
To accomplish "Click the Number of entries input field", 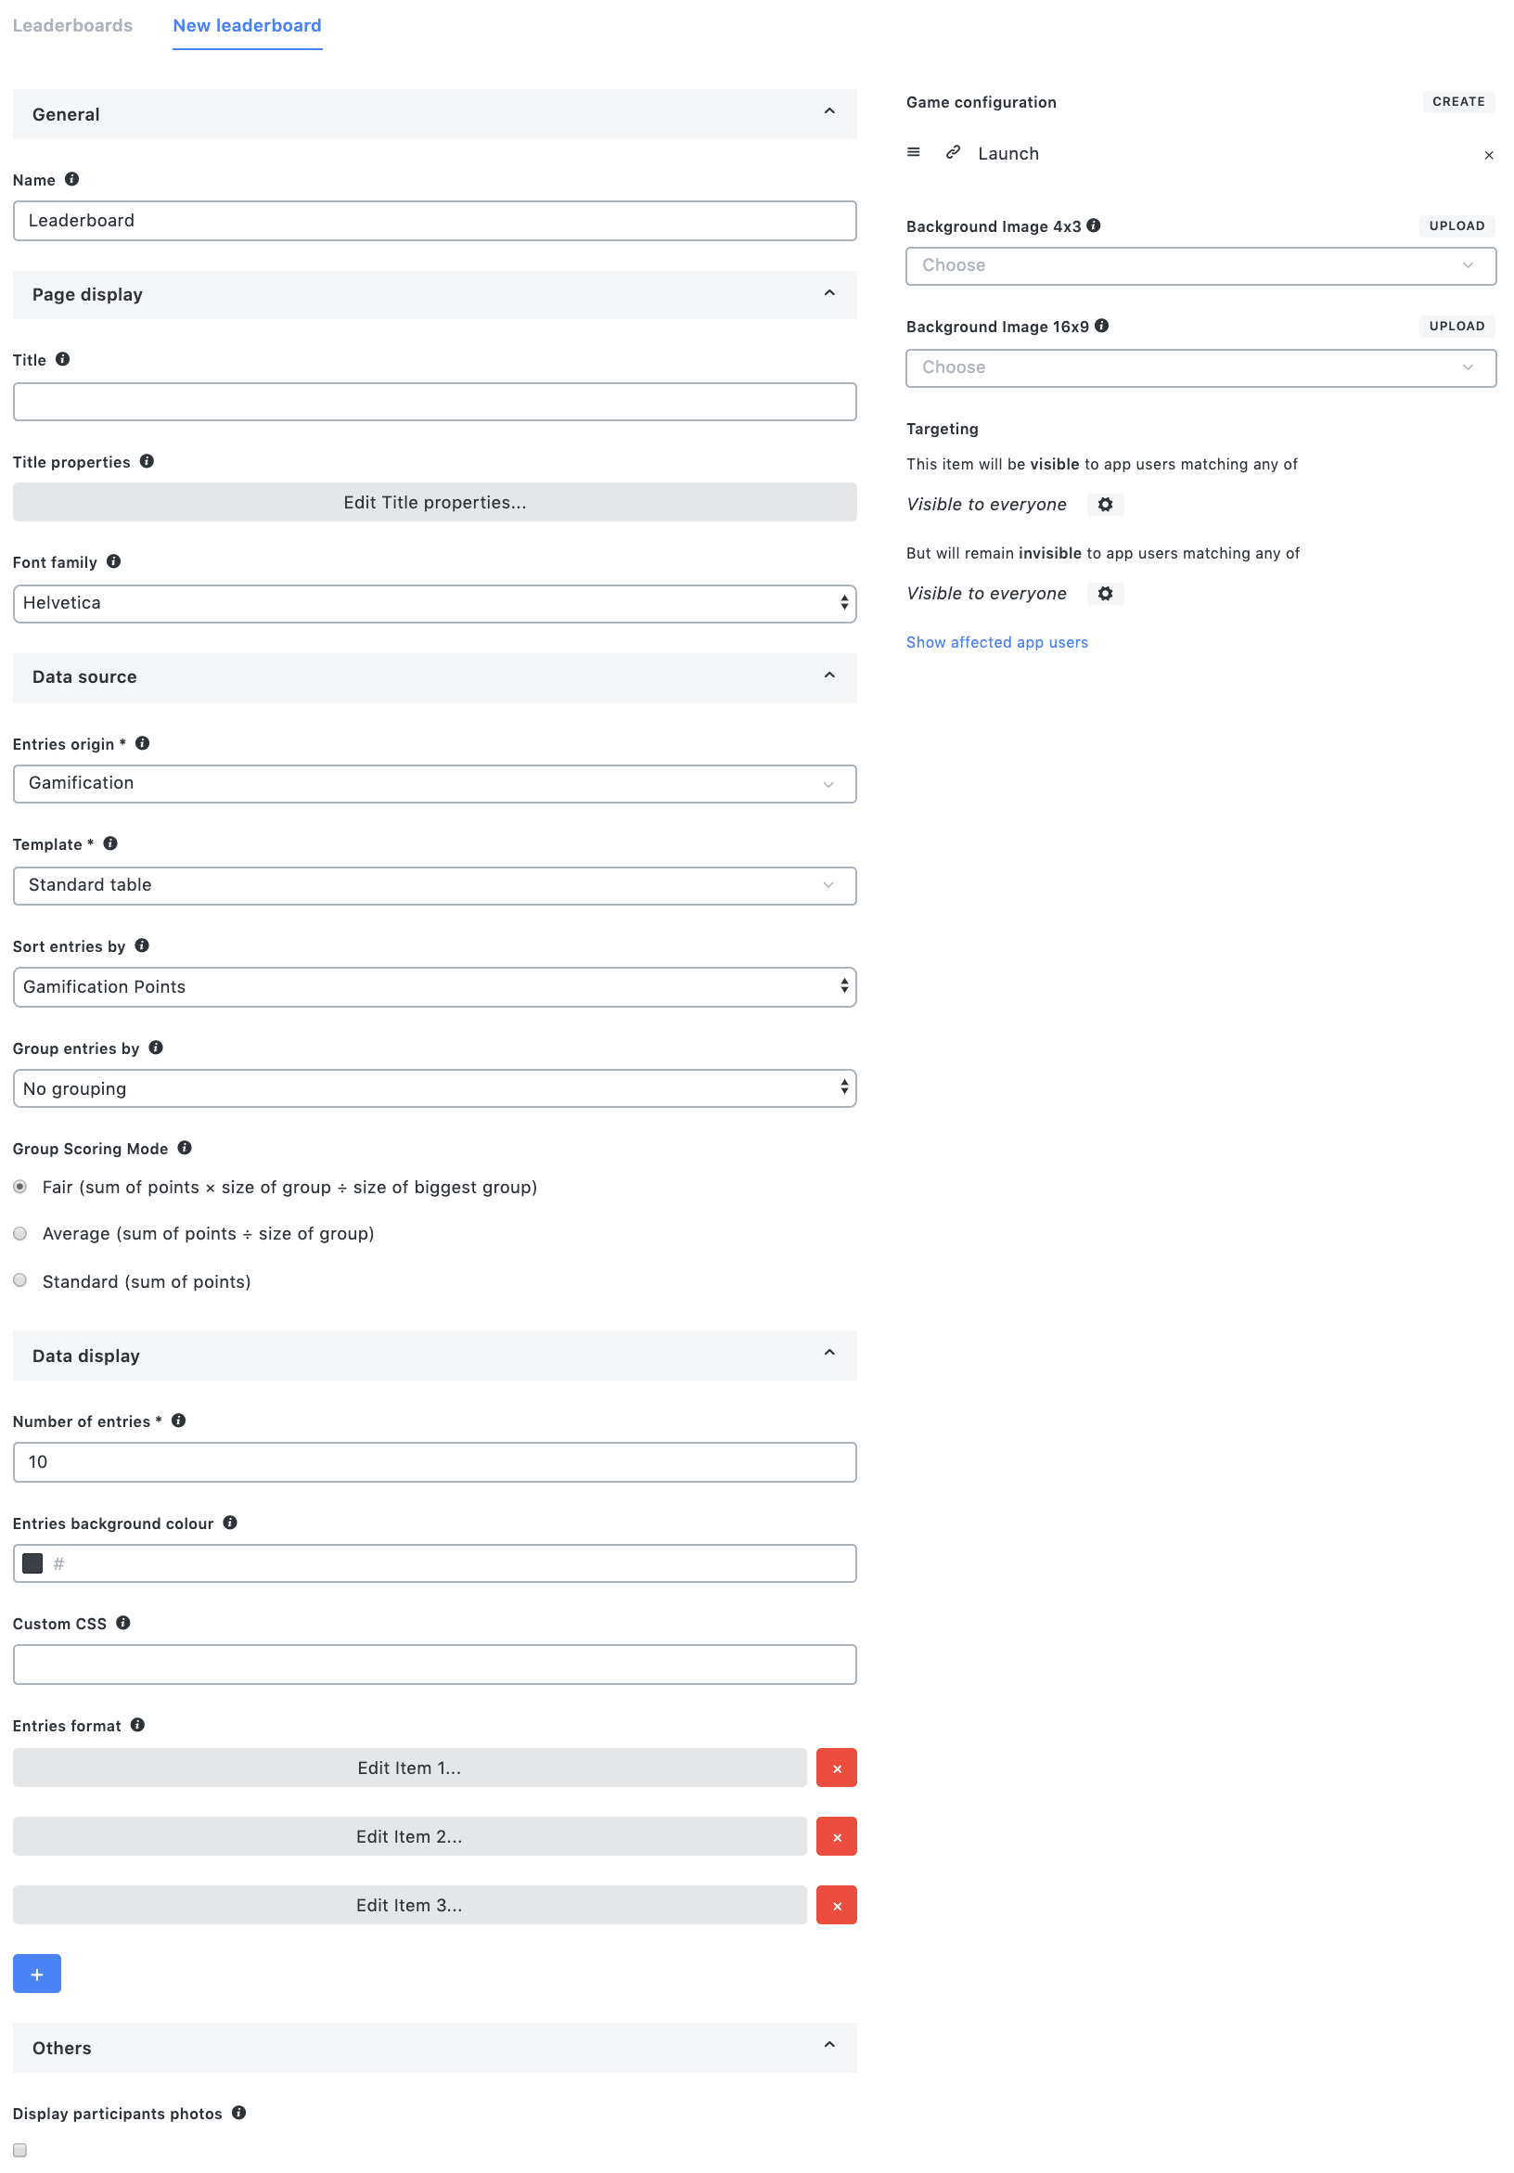I will [x=434, y=1461].
